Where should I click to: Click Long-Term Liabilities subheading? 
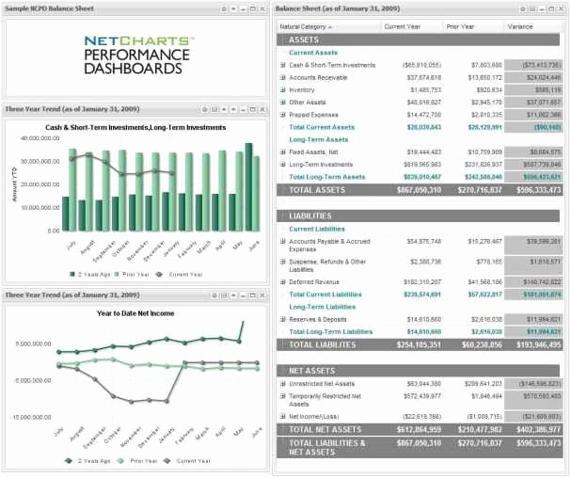(323, 307)
